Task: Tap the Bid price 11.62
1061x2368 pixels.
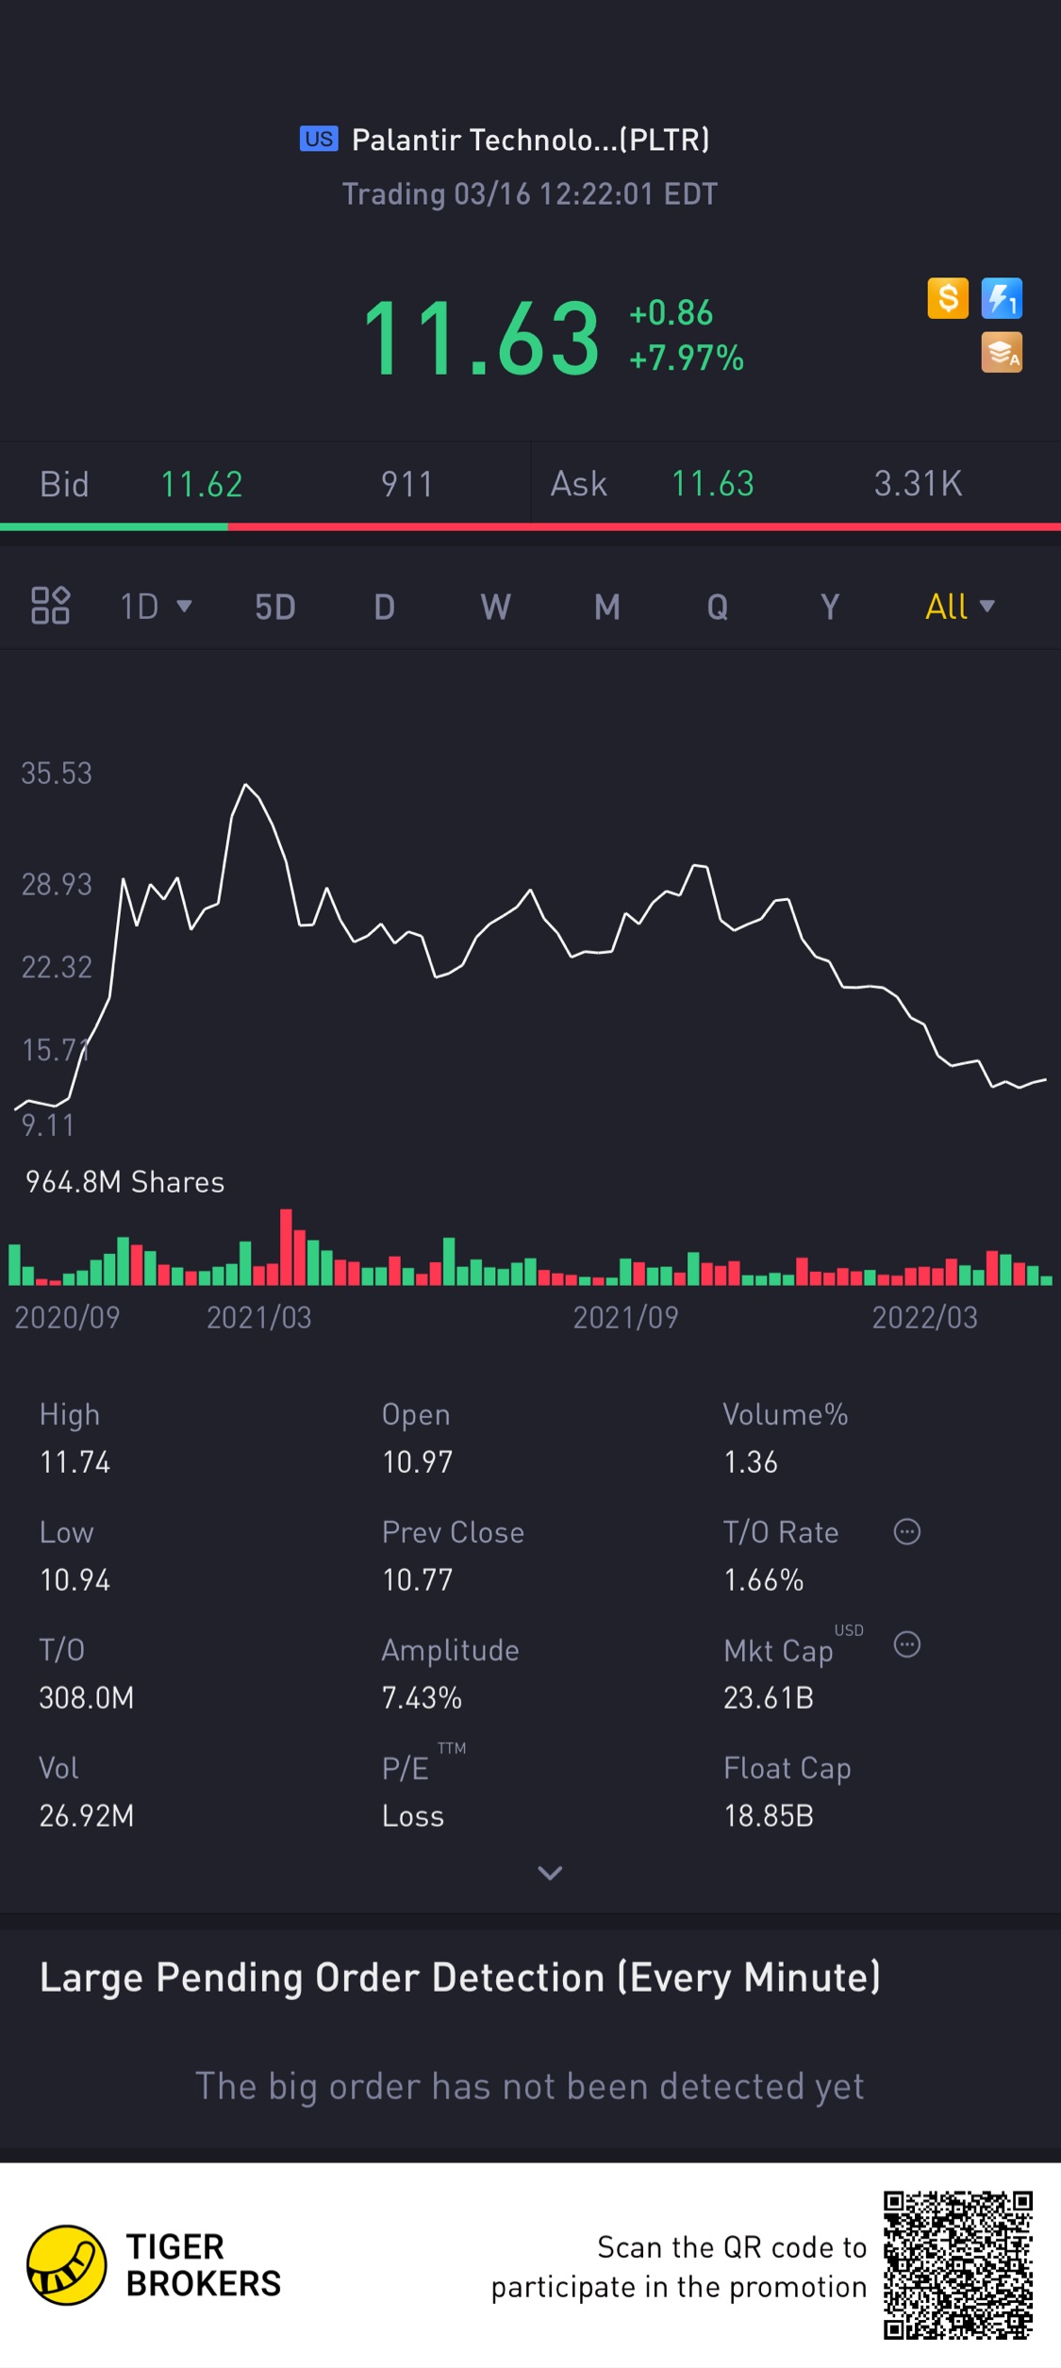Action: pyautogui.click(x=202, y=484)
